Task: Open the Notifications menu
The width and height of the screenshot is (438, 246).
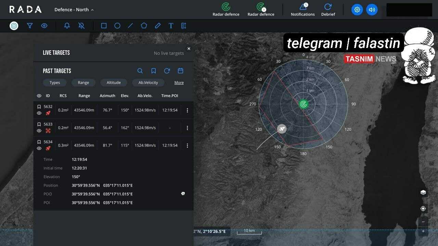Action: 302,10
